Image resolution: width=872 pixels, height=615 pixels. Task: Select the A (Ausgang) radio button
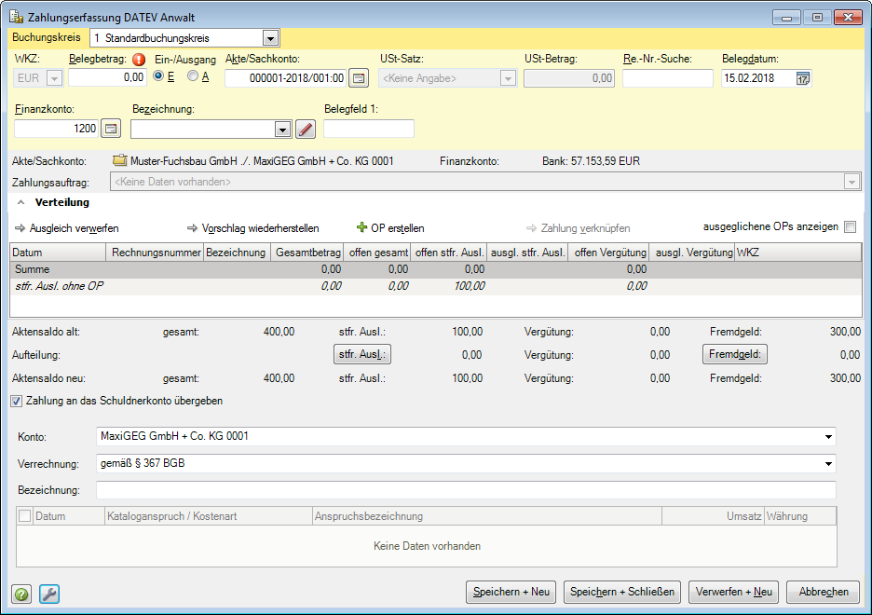pyautogui.click(x=192, y=76)
